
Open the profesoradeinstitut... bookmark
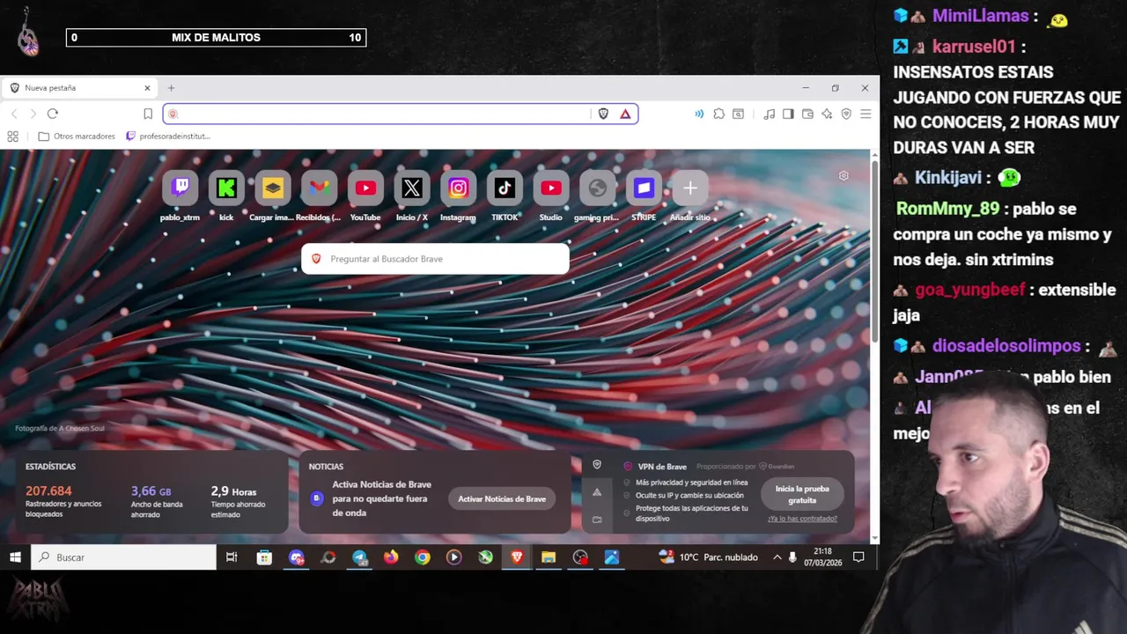[x=168, y=136]
